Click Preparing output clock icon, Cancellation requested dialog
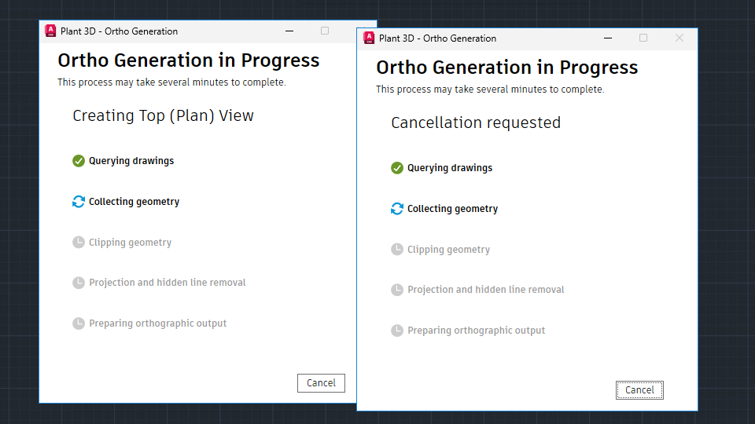The image size is (755, 424). tap(397, 331)
